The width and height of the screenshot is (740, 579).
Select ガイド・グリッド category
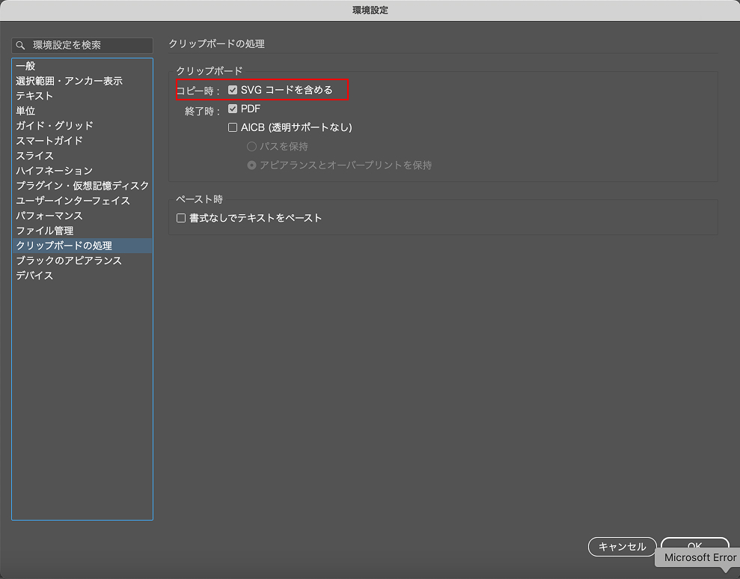(55, 126)
